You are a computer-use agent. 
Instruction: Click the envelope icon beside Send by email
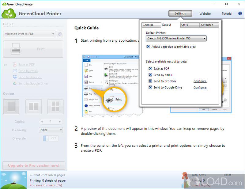tap(15, 71)
